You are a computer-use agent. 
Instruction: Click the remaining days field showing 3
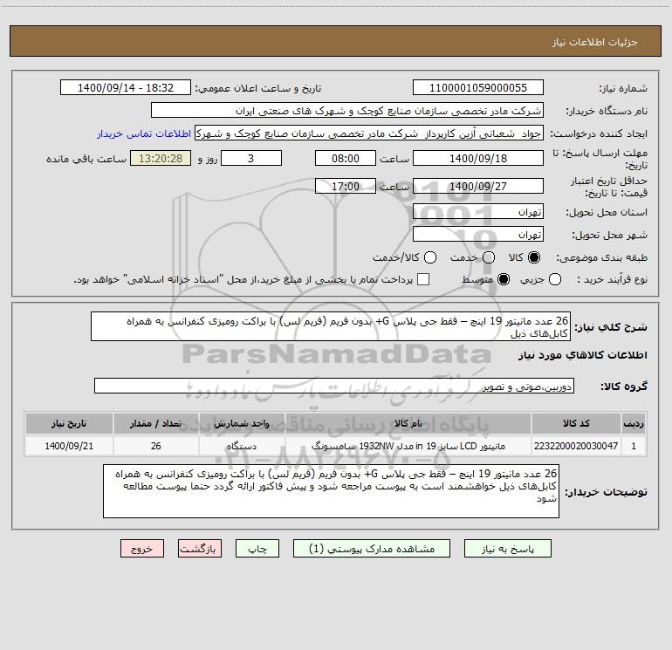pos(251,158)
